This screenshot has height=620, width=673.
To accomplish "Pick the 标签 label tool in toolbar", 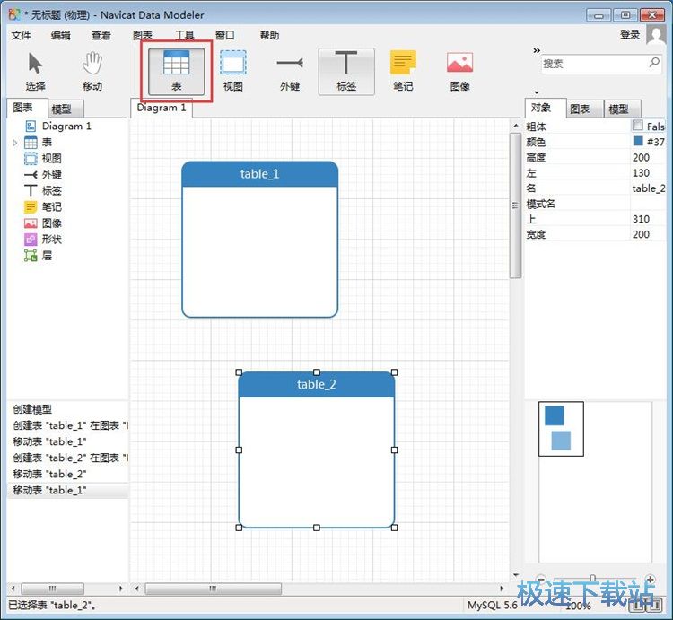I will click(346, 71).
